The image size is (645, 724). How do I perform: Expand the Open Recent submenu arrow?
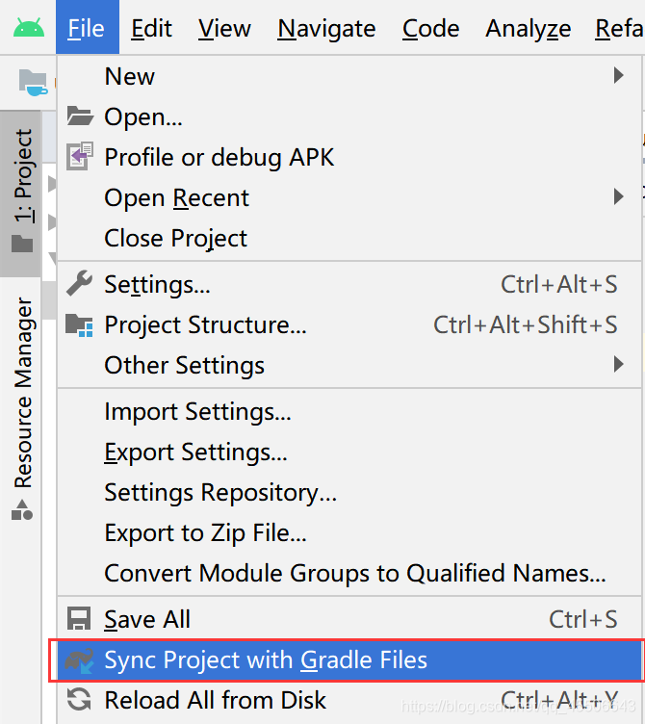coord(619,197)
